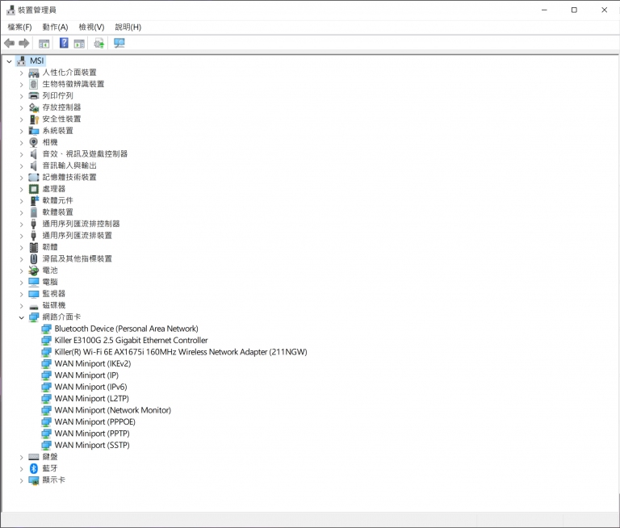The image size is (620, 528).
Task: Expand the 人性化介面裝置 category
Action: click(21, 73)
